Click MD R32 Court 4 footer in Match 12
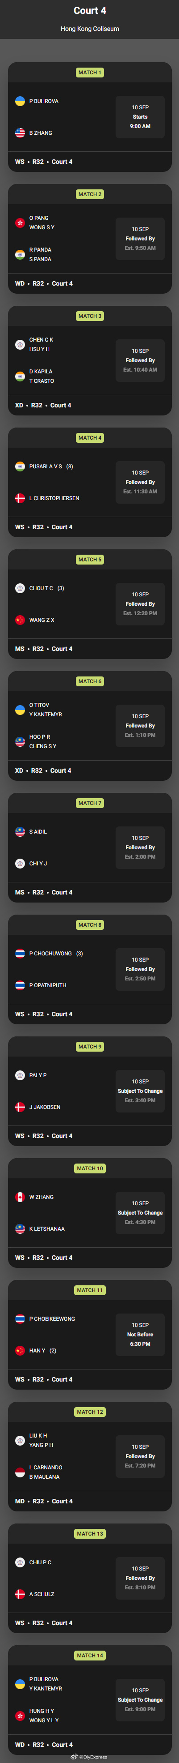The width and height of the screenshot is (179, 1763). [x=44, y=1502]
